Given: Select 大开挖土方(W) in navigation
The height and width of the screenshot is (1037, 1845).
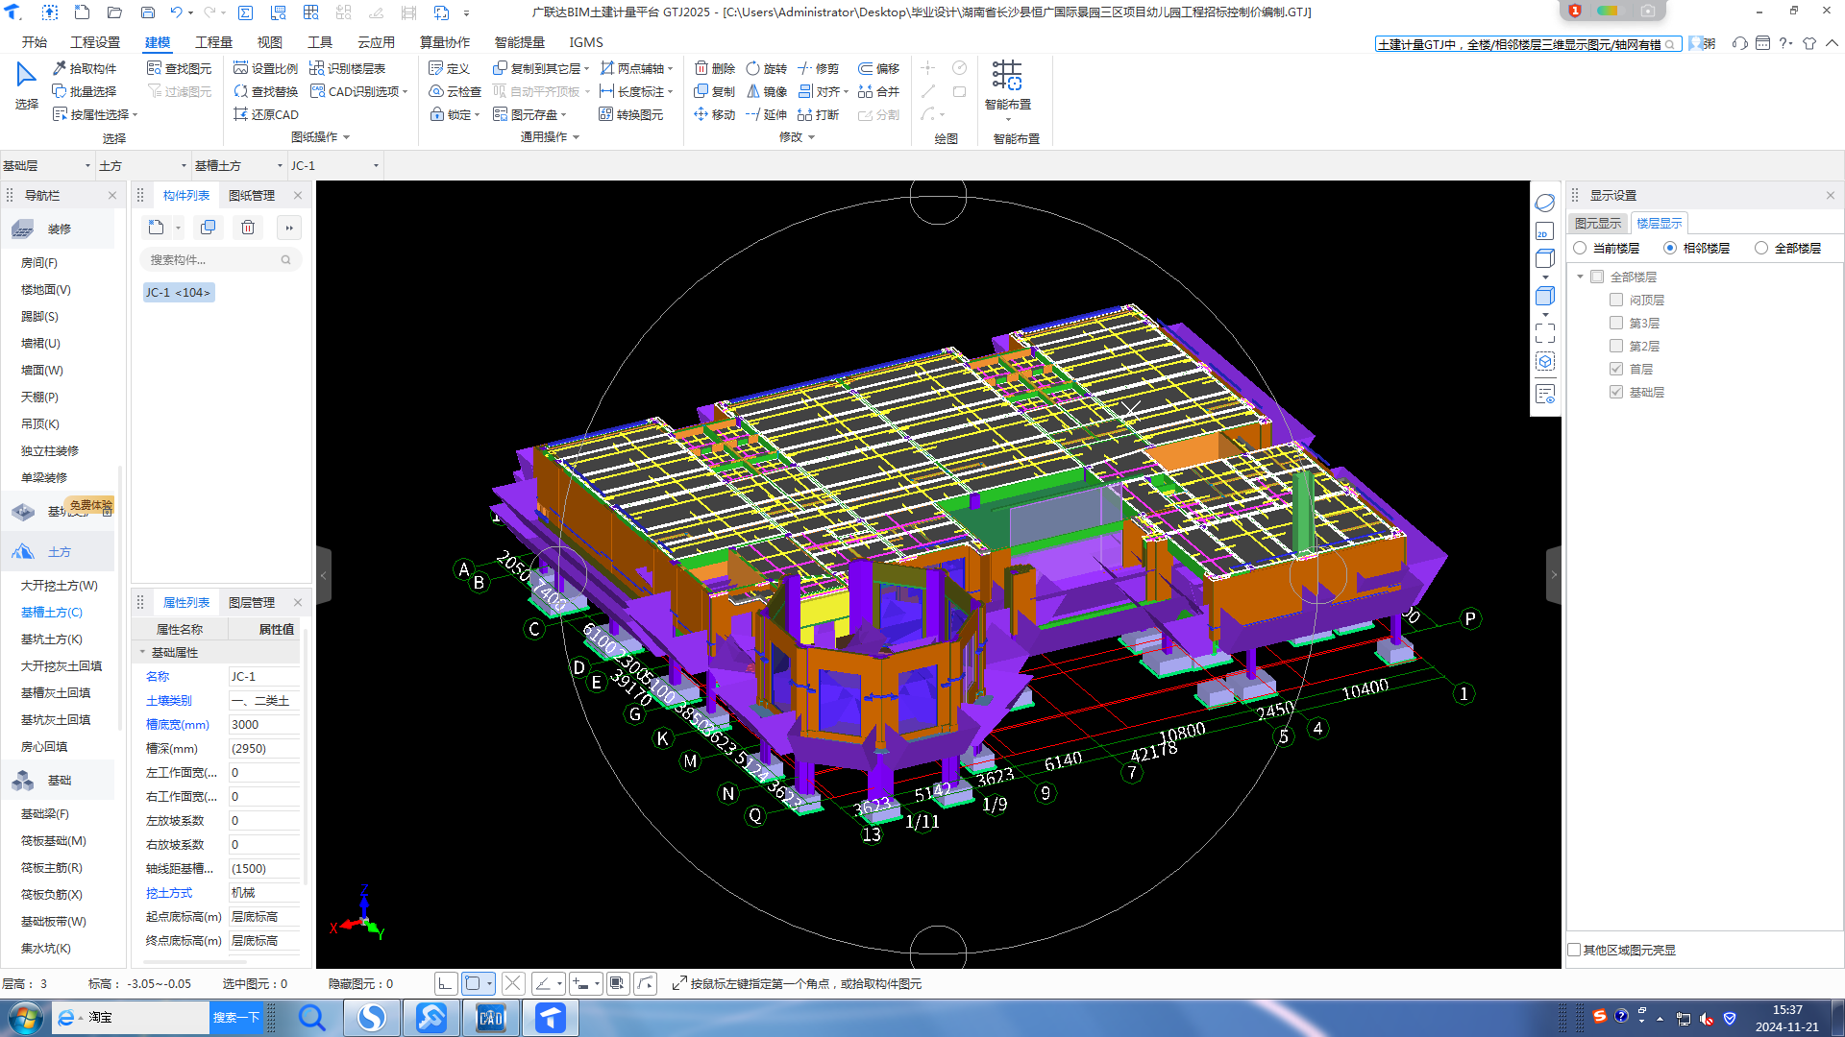Looking at the screenshot, I should [60, 585].
